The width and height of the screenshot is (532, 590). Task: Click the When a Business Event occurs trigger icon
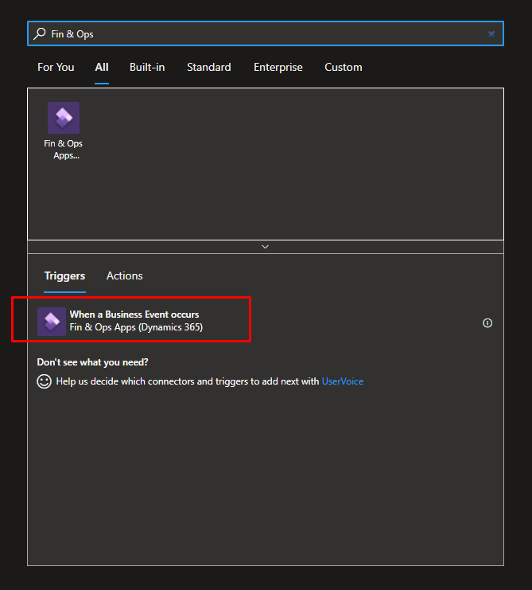(x=52, y=322)
